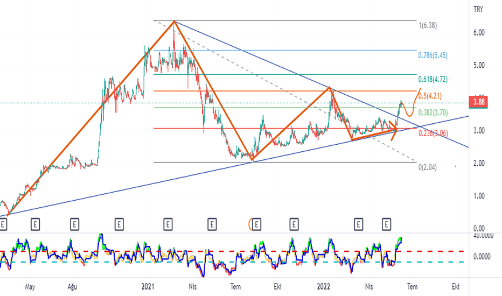This screenshot has width=502, height=296.
Task: Click the 40.0000 indicator scale value
Action: (x=483, y=236)
